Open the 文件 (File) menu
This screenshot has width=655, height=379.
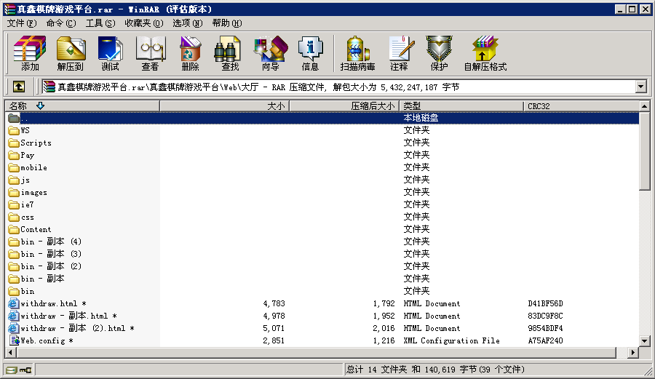(x=21, y=23)
